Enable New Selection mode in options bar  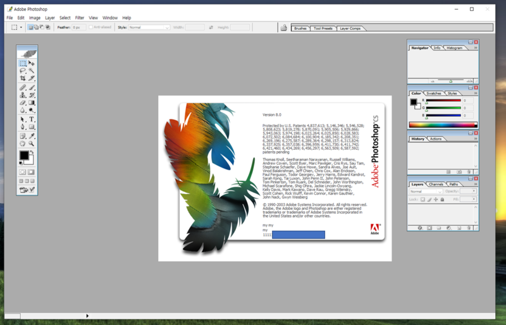(x=30, y=27)
